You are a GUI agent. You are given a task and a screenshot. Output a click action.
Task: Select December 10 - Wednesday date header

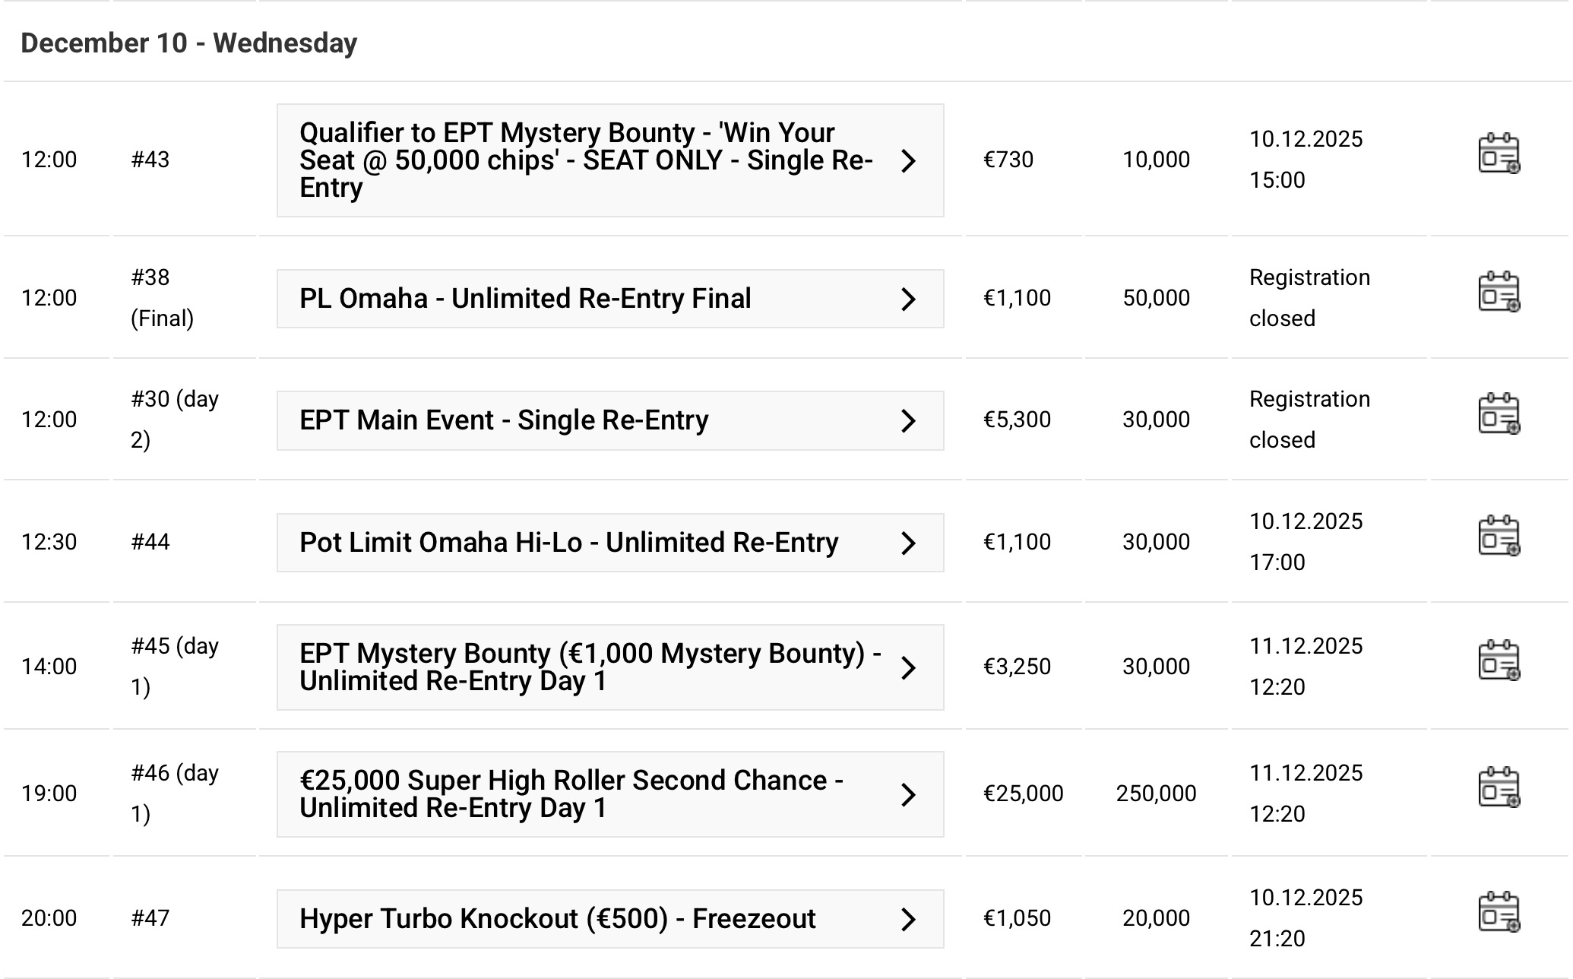tap(189, 43)
